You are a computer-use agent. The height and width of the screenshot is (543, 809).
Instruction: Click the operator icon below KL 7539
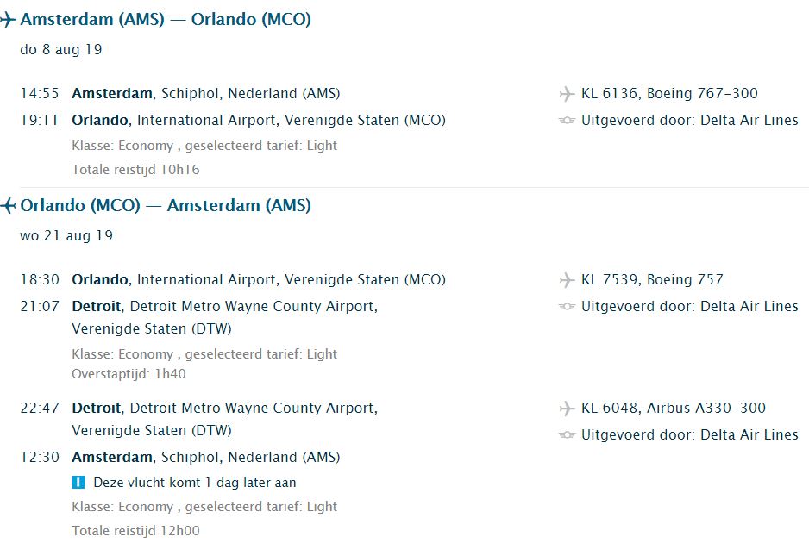tap(567, 307)
